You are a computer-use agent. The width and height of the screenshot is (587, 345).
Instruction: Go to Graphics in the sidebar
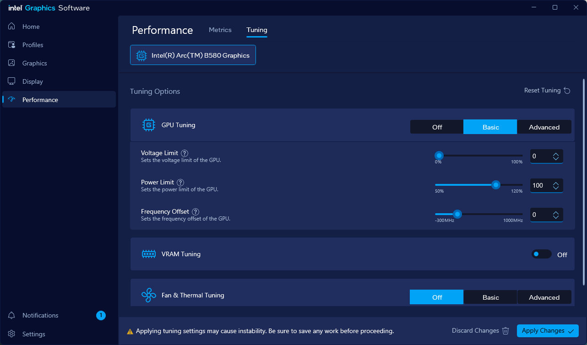point(59,63)
